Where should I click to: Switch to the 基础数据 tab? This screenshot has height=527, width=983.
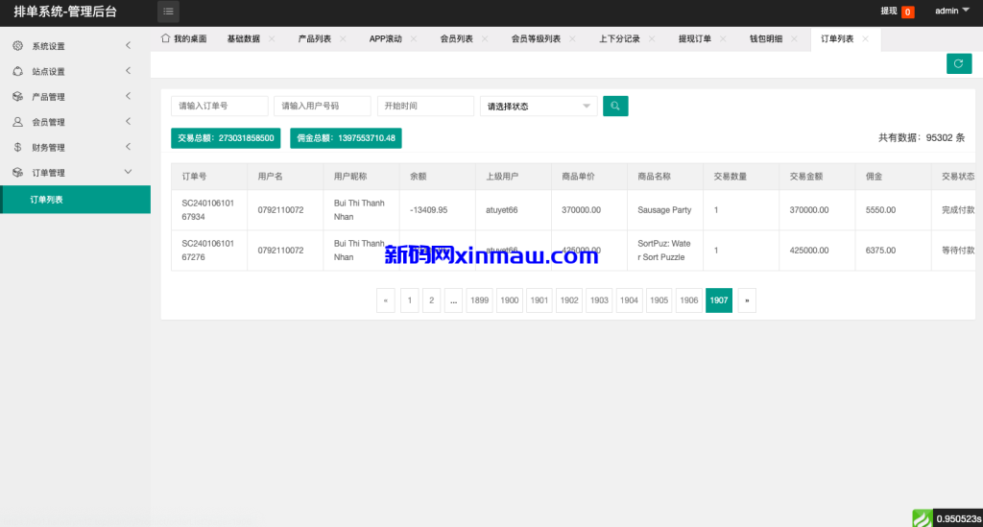243,38
